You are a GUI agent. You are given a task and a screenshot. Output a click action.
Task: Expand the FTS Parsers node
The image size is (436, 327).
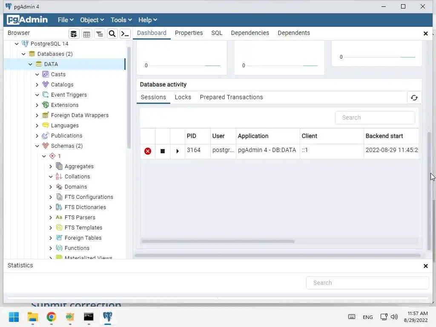(x=51, y=218)
